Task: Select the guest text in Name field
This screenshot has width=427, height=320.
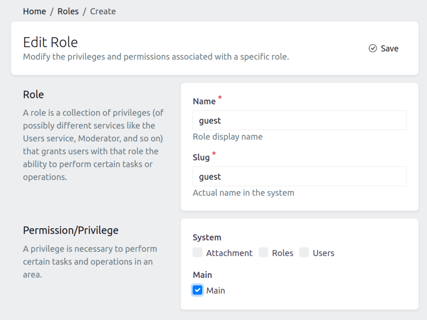Action: pyautogui.click(x=208, y=120)
